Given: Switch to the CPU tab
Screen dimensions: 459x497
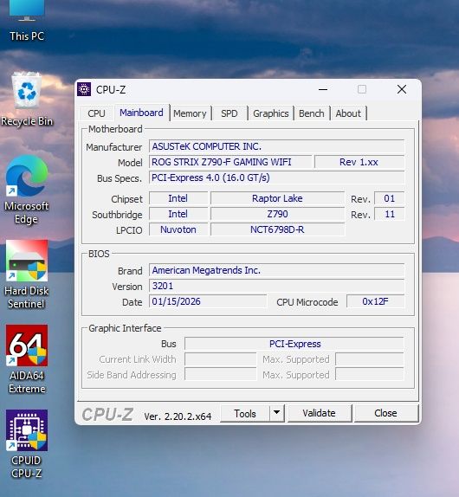Looking at the screenshot, I should [96, 113].
